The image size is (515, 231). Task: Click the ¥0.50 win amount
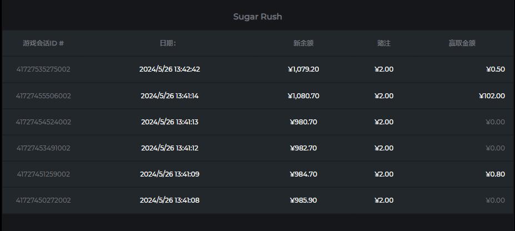point(496,69)
